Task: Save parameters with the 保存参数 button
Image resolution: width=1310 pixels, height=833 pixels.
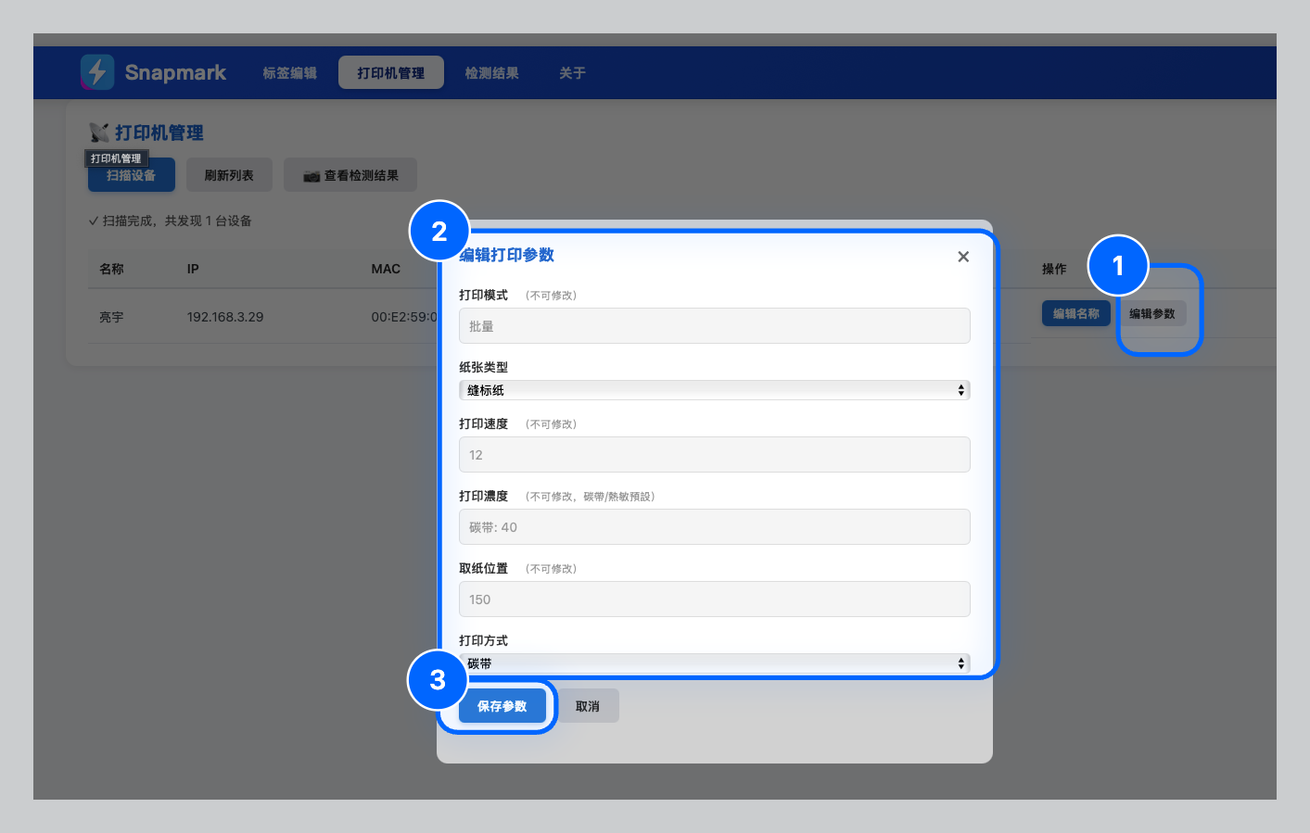Action: coord(502,705)
